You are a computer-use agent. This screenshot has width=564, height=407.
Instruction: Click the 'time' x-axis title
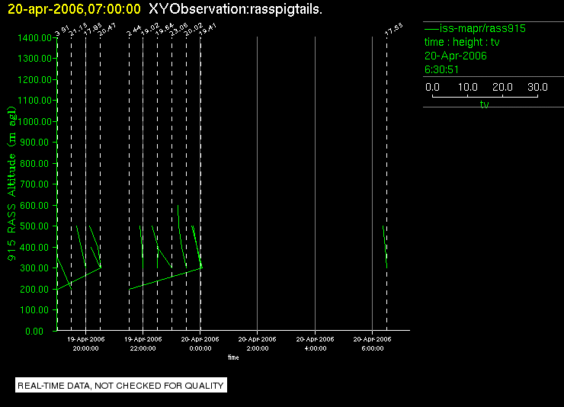[233, 357]
